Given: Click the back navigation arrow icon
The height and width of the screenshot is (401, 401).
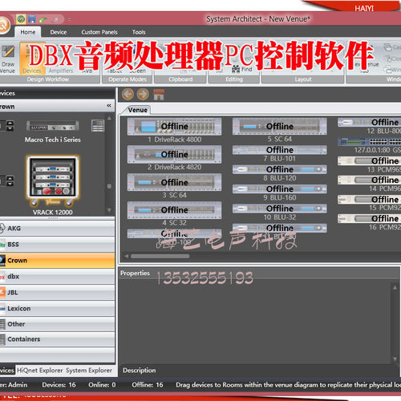Looking at the screenshot, I should coord(128,94).
